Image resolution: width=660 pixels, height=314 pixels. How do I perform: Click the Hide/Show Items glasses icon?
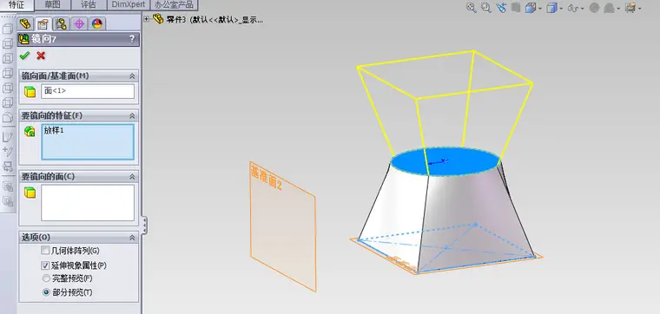click(x=573, y=8)
